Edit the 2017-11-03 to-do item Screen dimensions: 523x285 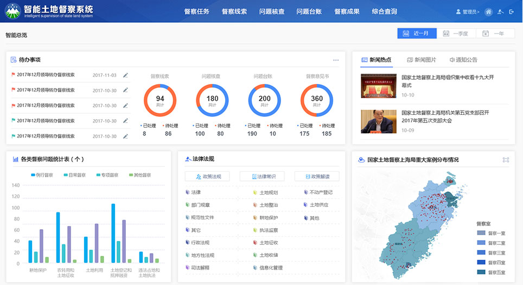pos(125,75)
